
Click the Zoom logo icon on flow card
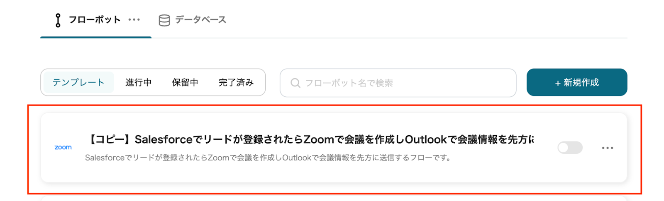point(63,147)
